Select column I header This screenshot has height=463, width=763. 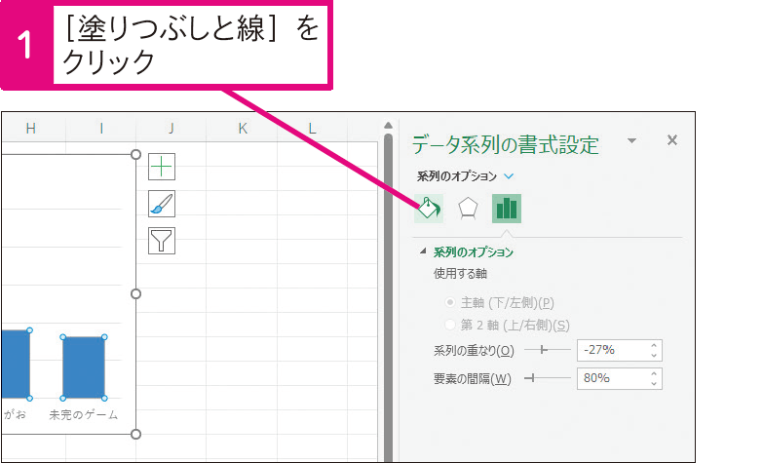(101, 128)
